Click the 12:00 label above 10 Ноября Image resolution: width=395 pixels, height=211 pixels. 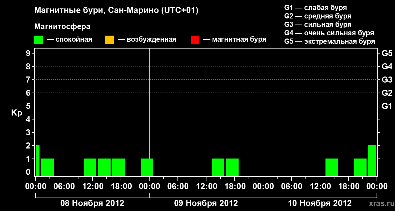(320, 186)
